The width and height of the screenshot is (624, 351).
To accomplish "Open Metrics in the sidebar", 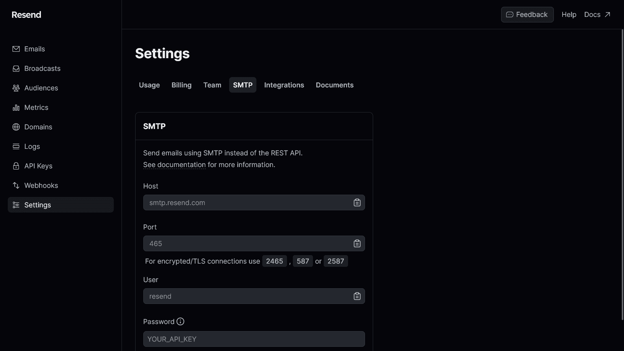I will [61, 107].
